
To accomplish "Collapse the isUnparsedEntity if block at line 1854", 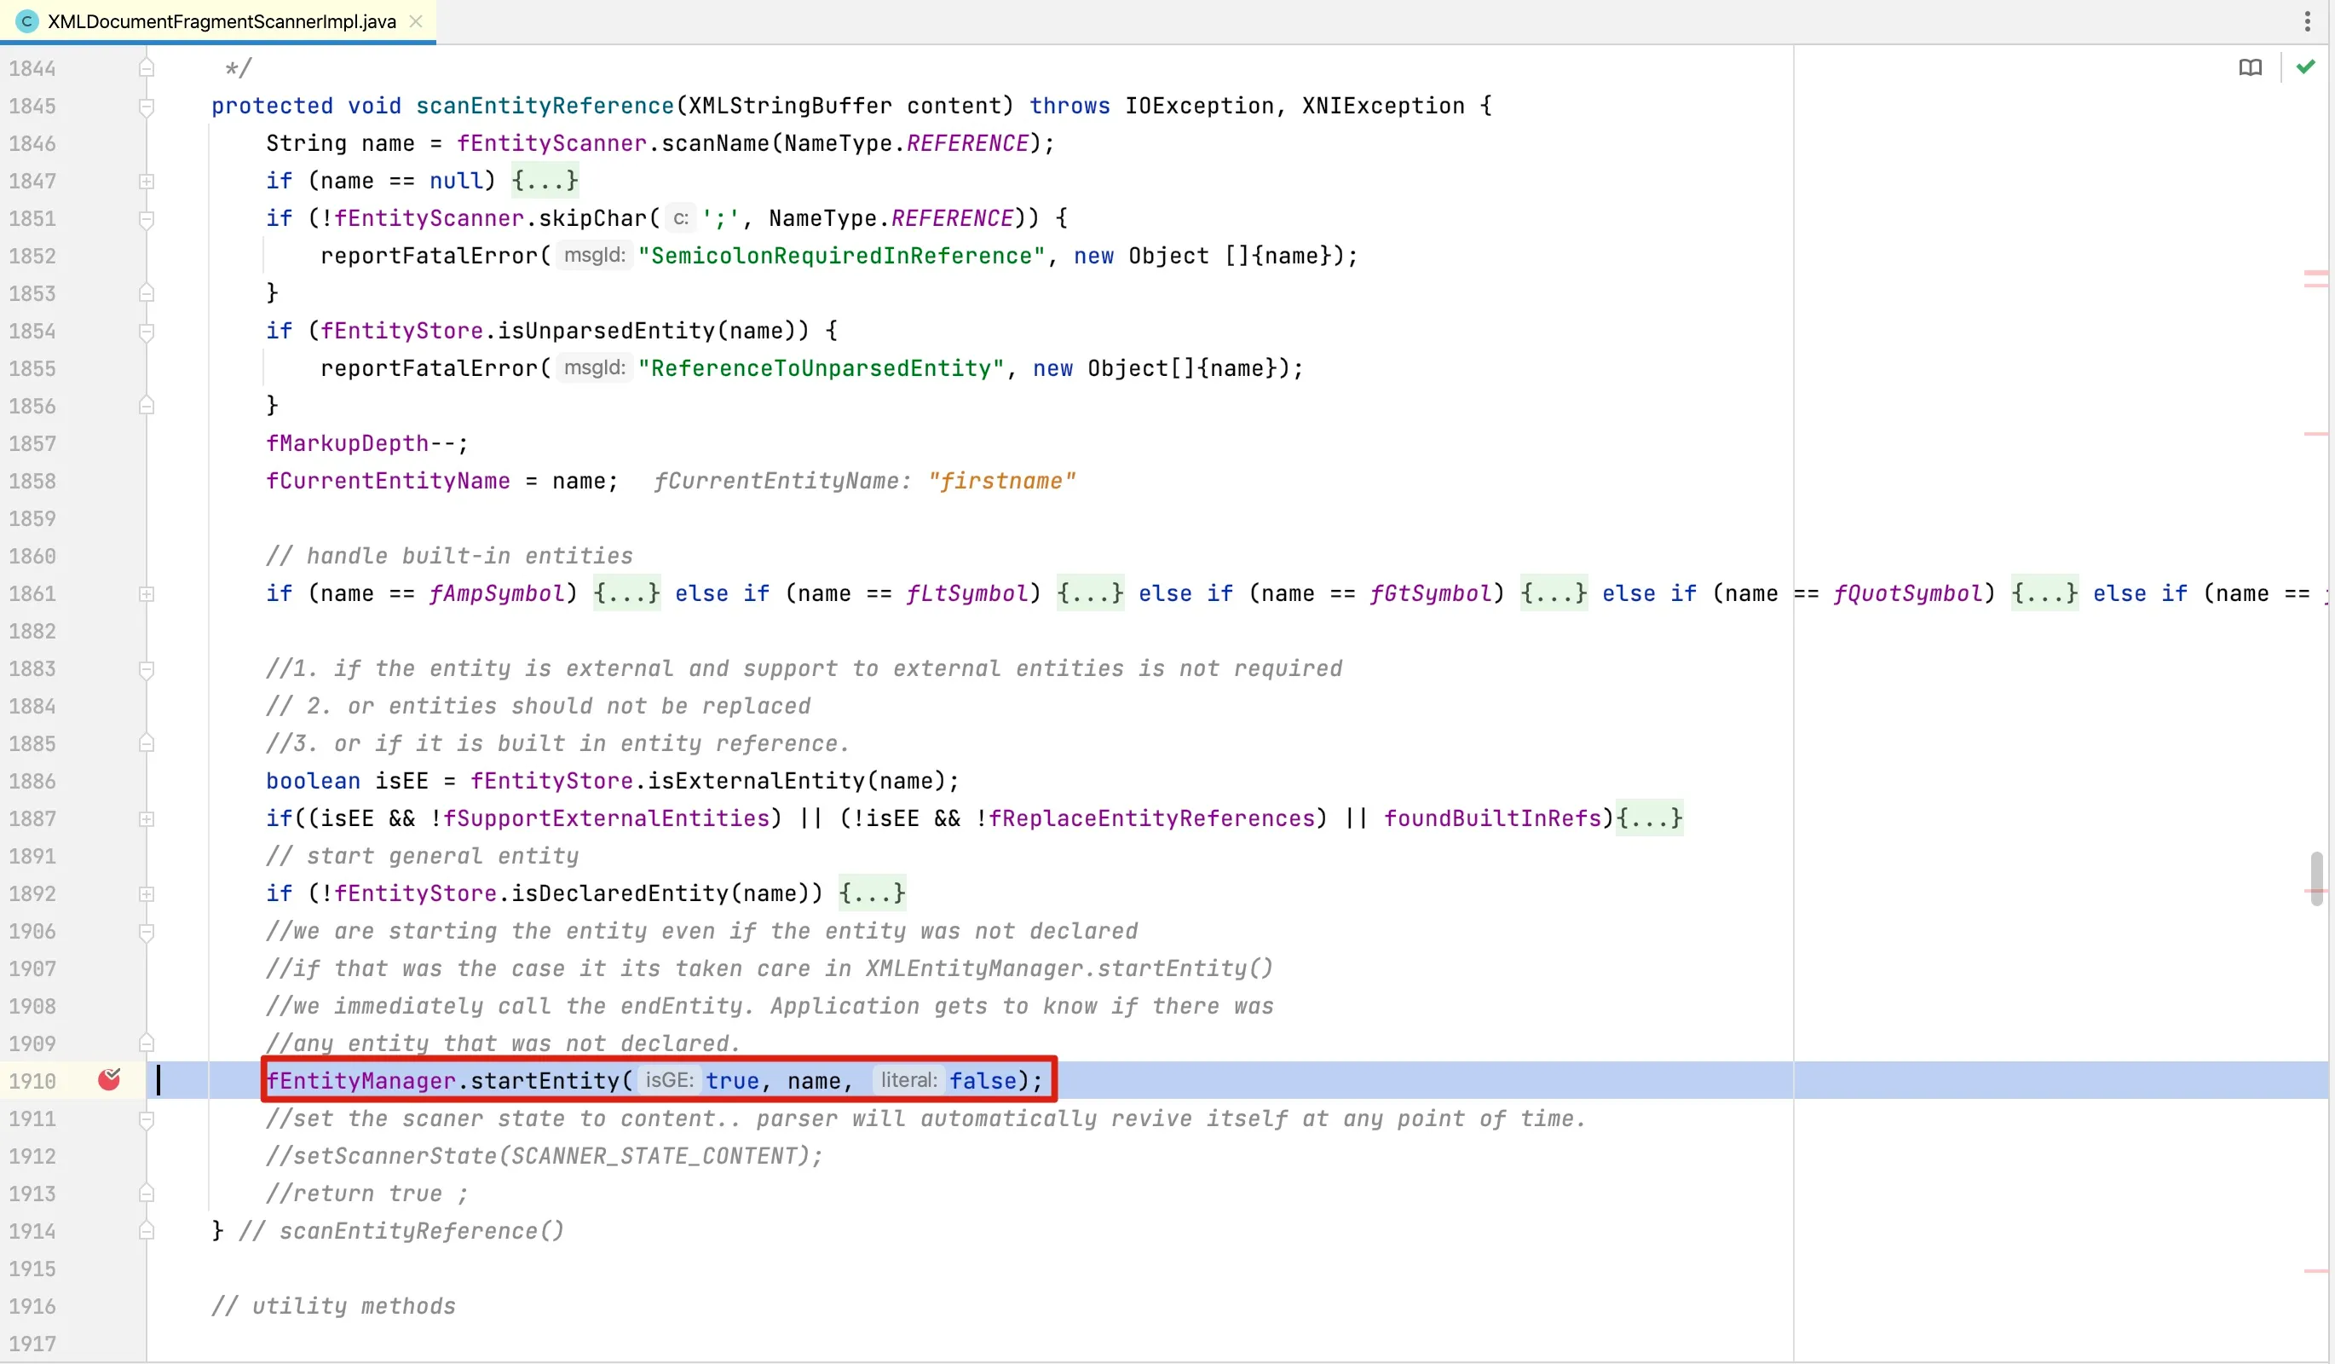I will [147, 332].
